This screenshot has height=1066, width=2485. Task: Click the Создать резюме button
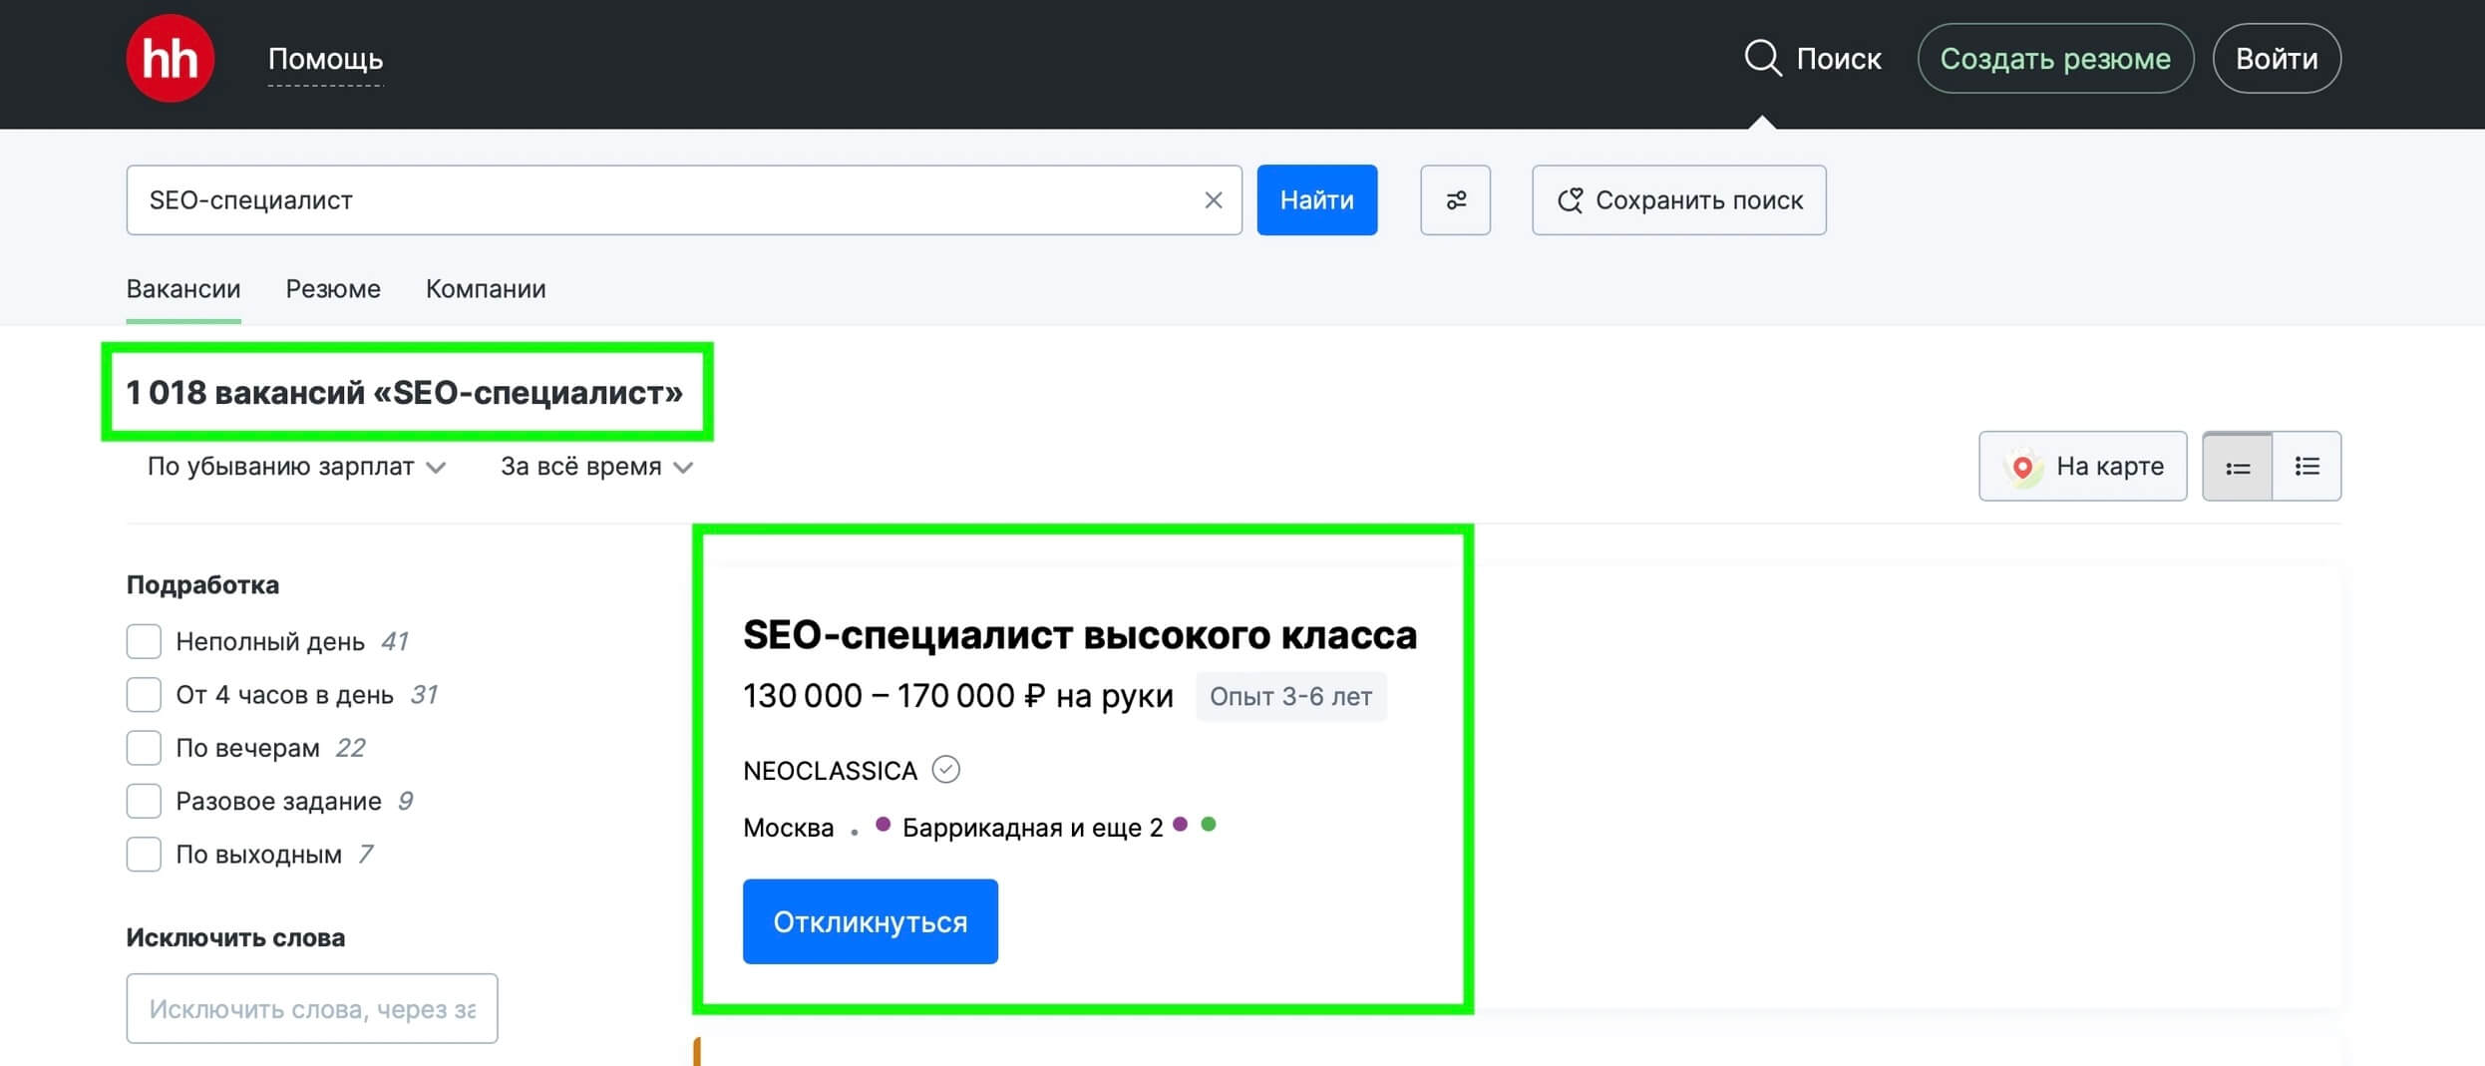tap(2055, 59)
